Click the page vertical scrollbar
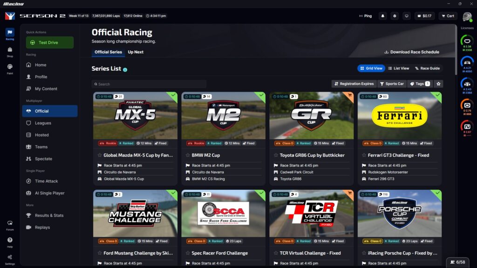The width and height of the screenshot is (477, 268). 456,50
